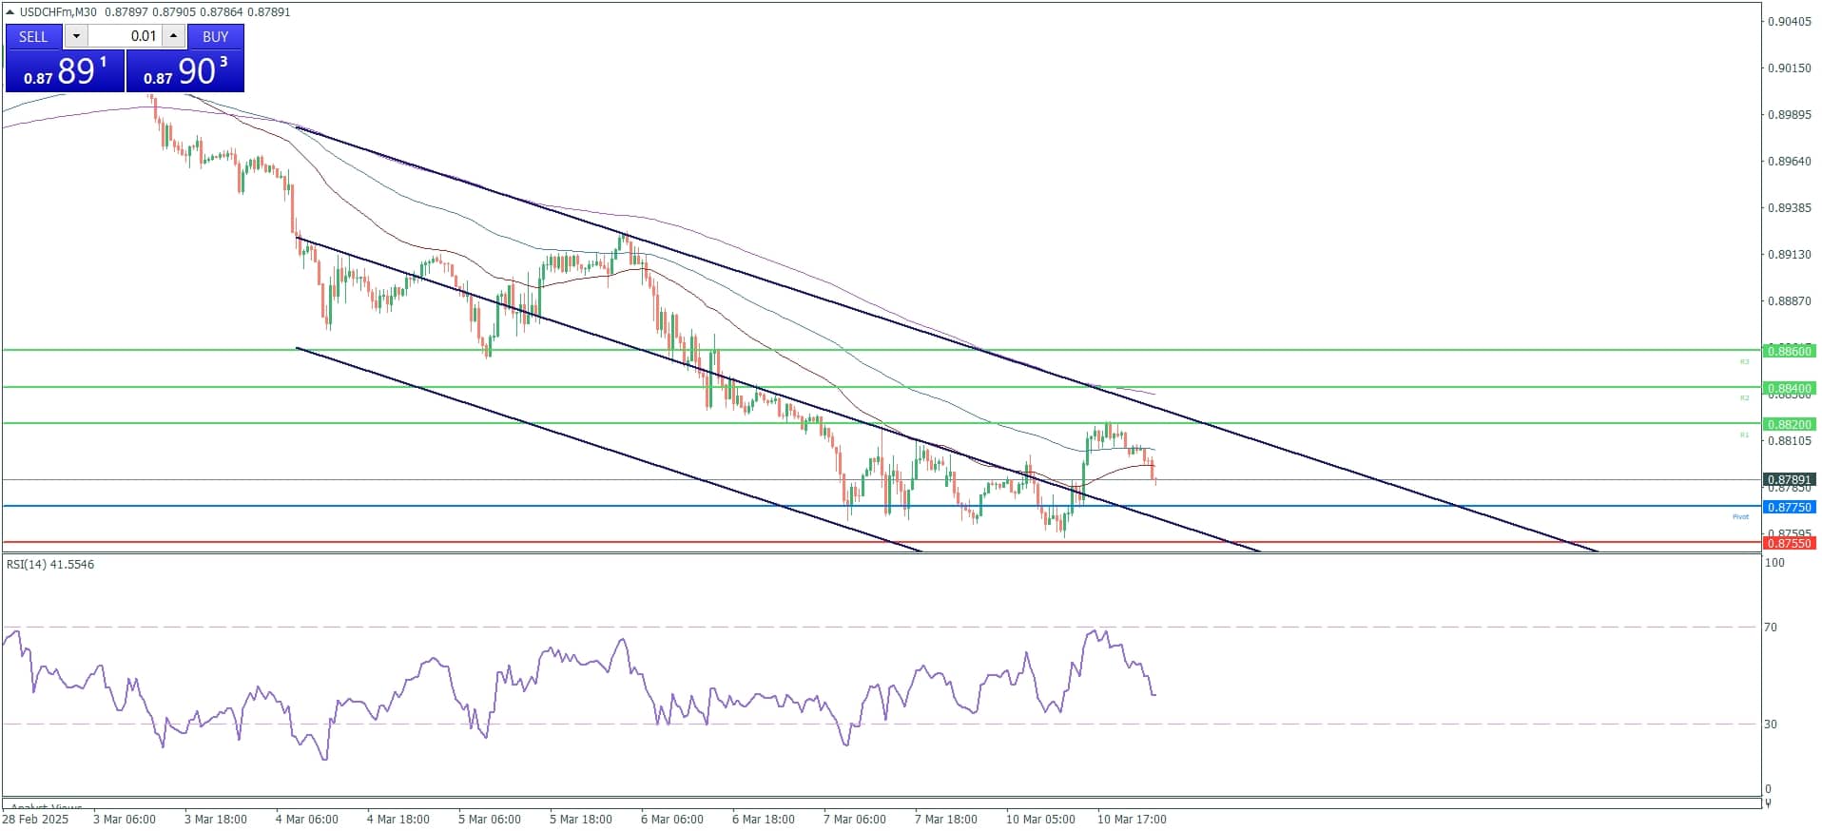
Task: Click the BUY button in one-click trading panel
Action: tap(216, 36)
